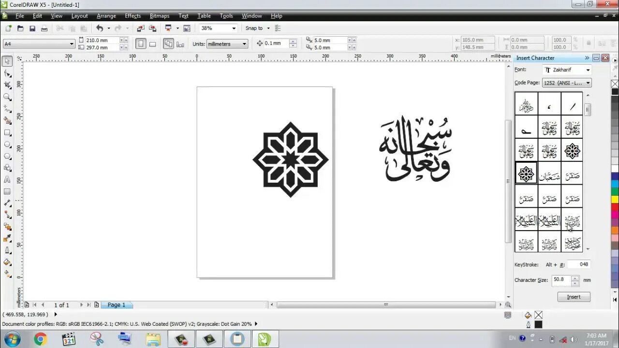Select the Text tool
Viewport: 619px width, 348px height.
[x=7, y=180]
